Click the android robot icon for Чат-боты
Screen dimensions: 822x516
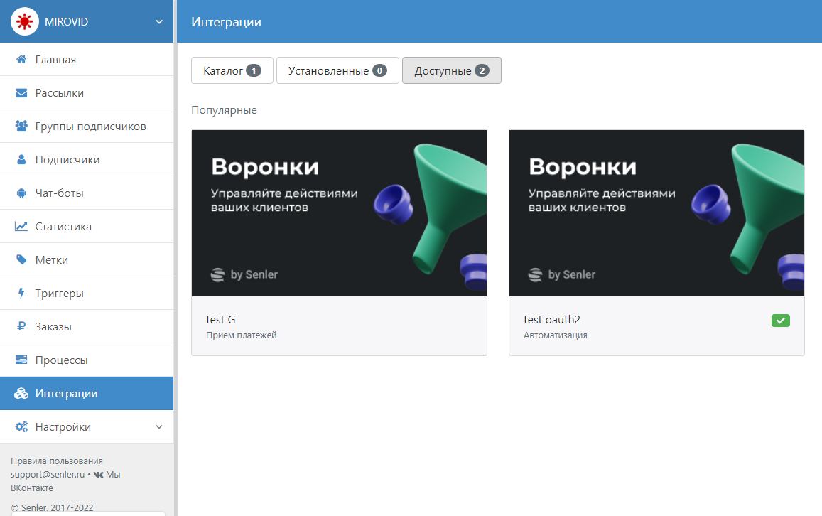click(21, 193)
